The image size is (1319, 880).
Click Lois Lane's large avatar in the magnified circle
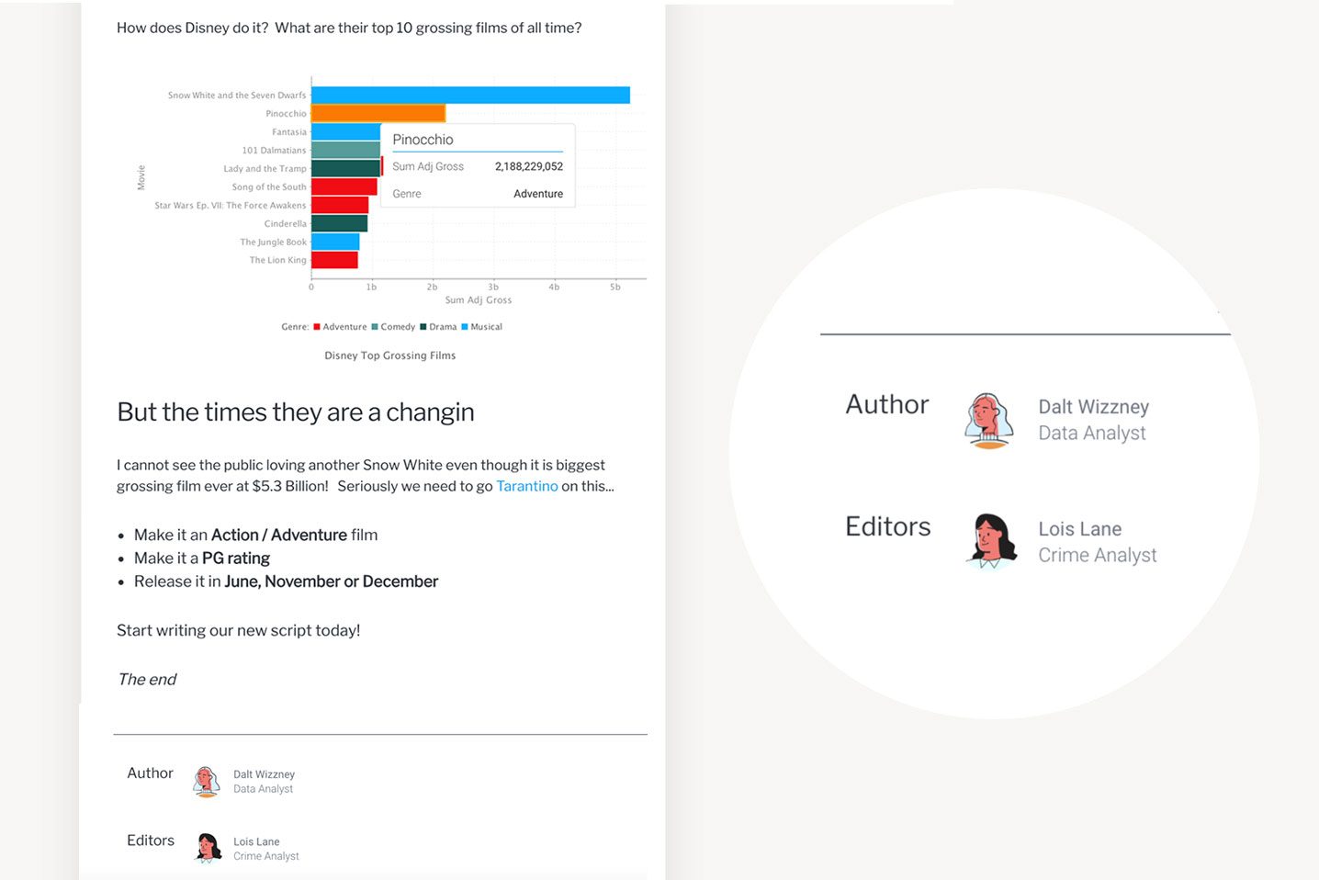tap(991, 541)
